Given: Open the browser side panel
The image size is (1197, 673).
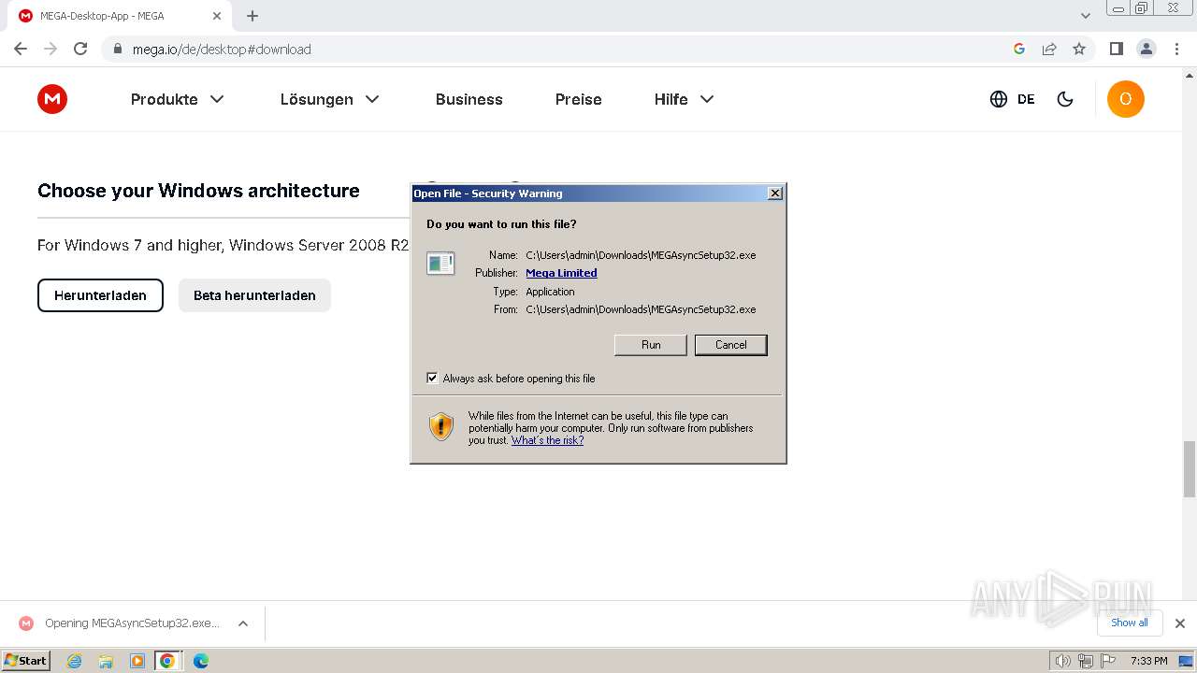Looking at the screenshot, I should tap(1116, 49).
